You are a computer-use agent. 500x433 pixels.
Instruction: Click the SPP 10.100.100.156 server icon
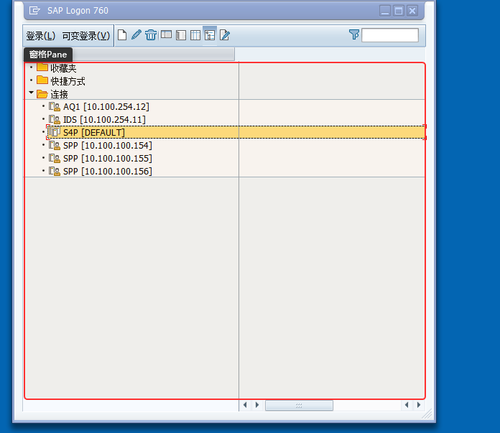pyautogui.click(x=54, y=171)
